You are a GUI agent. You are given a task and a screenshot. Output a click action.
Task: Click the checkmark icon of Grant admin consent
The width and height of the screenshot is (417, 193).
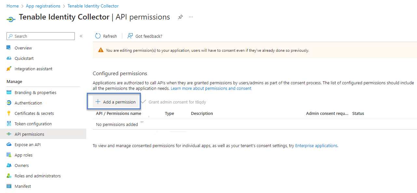point(143,102)
